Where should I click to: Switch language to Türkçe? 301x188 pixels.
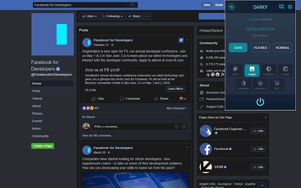[x=238, y=184]
